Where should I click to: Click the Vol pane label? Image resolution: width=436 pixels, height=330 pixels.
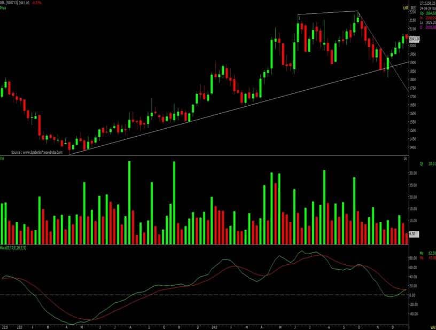pyautogui.click(x=3, y=159)
